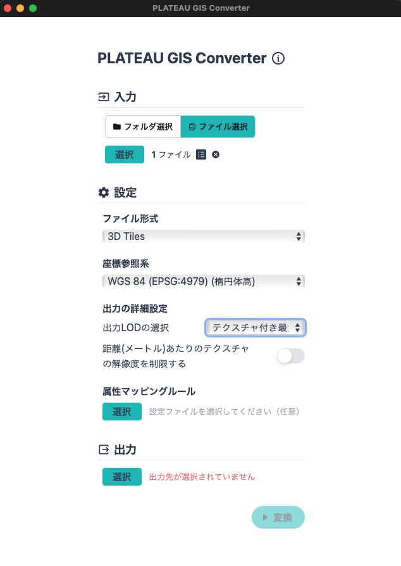The height and width of the screenshot is (566, 401).
Task: Enable the texture resolution limit toggle
Action: 290,356
